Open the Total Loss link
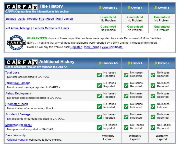 (x=12, y=73)
